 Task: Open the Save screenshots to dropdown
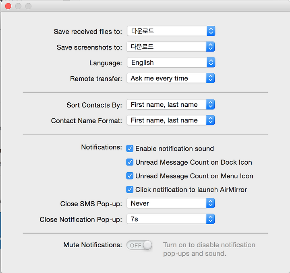tap(170, 47)
